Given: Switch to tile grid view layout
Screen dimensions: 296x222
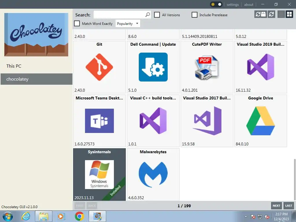Looking at the screenshot, I should click(289, 14).
